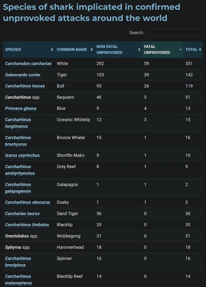Image resolution: width=206 pixels, height=287 pixels.
Task: Click the Search input field
Action: 174,33
